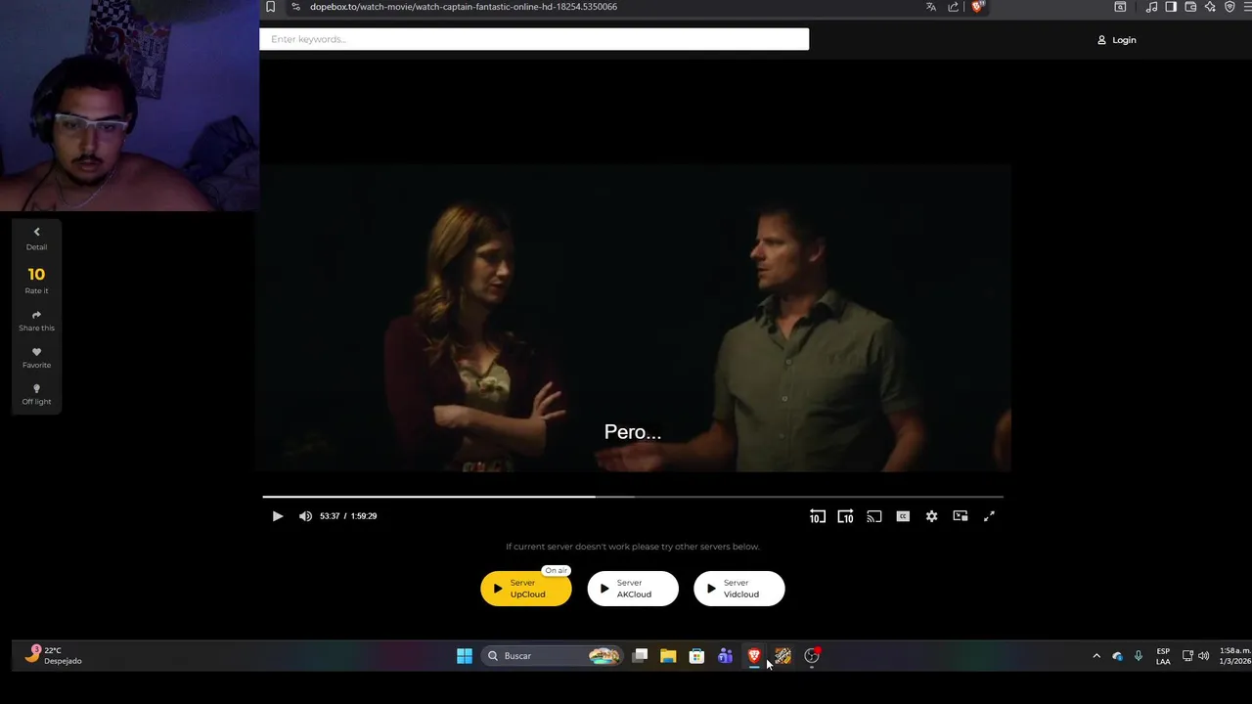Open weather widget showing 22°C
This screenshot has width=1252, height=704.
pyautogui.click(x=53, y=655)
